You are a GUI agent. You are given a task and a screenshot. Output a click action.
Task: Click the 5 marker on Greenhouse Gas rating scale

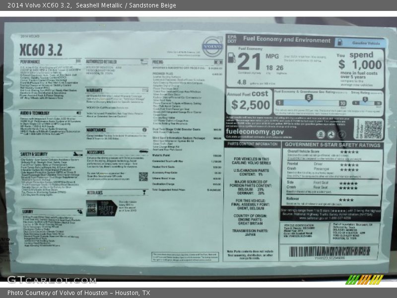click(308, 97)
